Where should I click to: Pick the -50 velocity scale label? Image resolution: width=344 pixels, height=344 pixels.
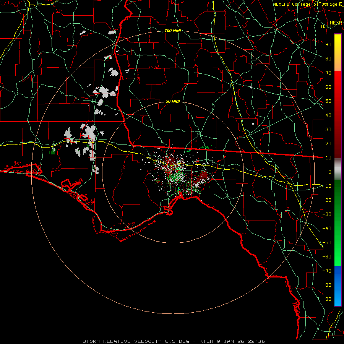point(327,243)
